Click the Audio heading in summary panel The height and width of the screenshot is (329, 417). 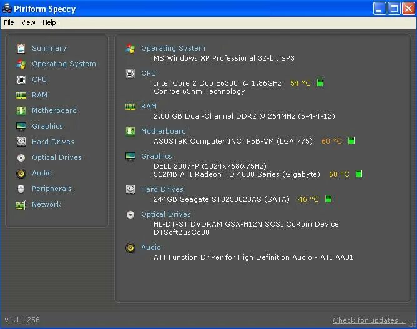point(151,247)
